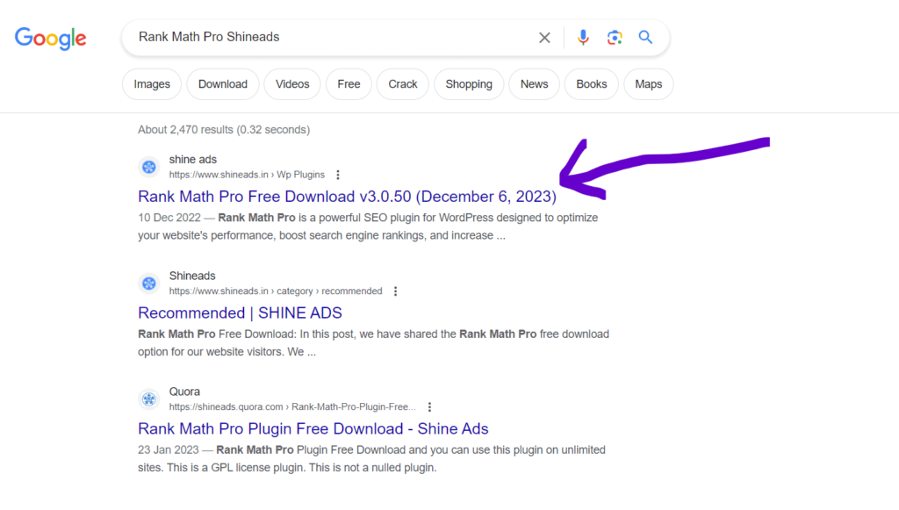Viewport: 899px width, 510px height.
Task: Switch to Videos results tab
Action: tap(292, 84)
